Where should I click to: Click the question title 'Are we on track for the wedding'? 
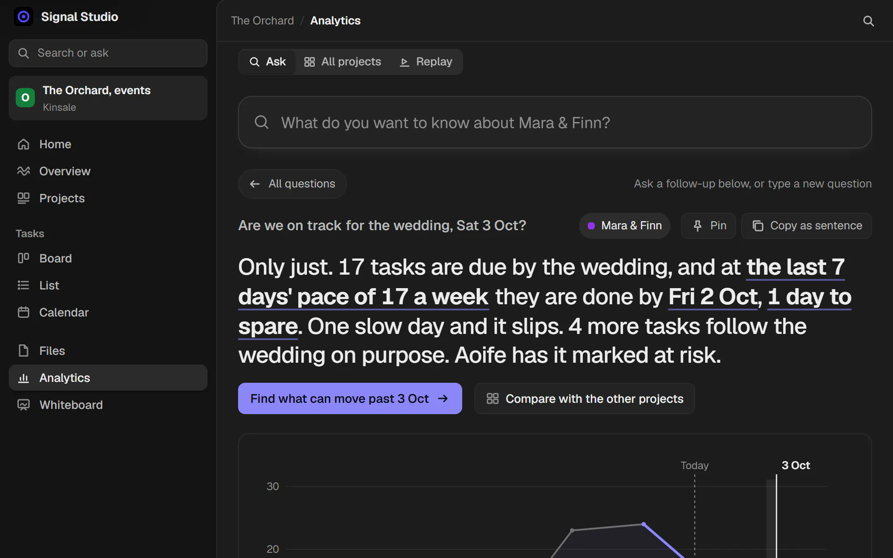point(382,226)
